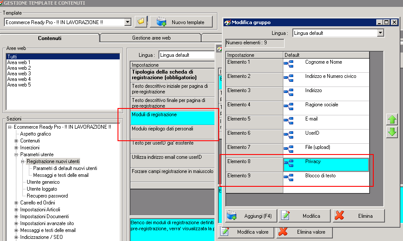Expand the Impostazioni Articoli node

(x=16, y=210)
